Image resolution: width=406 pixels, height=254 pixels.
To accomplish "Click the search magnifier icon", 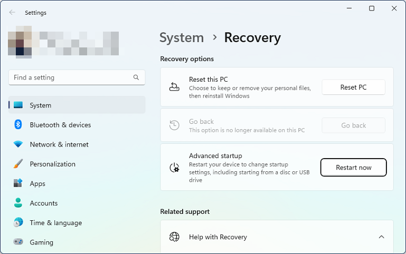I will tap(136, 77).
